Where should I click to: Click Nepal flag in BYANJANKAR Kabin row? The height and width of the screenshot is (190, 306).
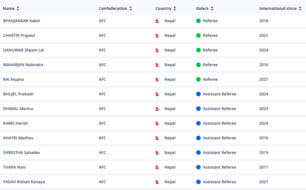(159, 21)
